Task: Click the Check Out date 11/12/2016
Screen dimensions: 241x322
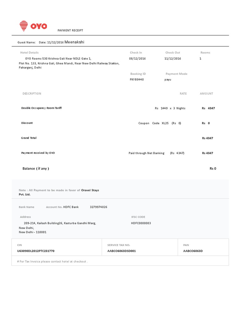Action: click(173, 58)
